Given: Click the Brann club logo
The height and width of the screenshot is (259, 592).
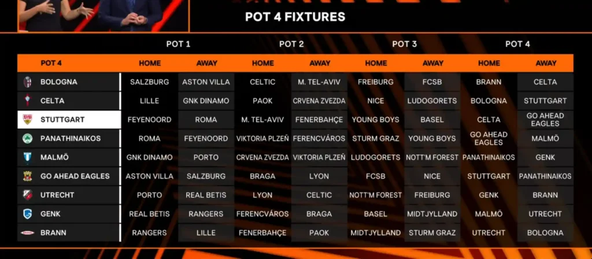Looking at the screenshot, I should pos(27,233).
